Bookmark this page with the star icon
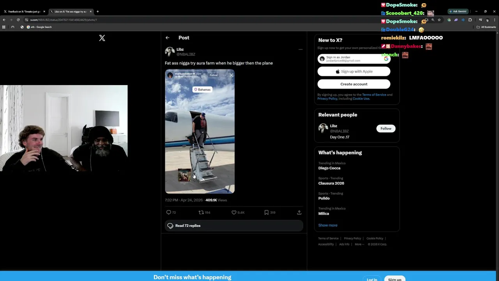 tap(439, 20)
